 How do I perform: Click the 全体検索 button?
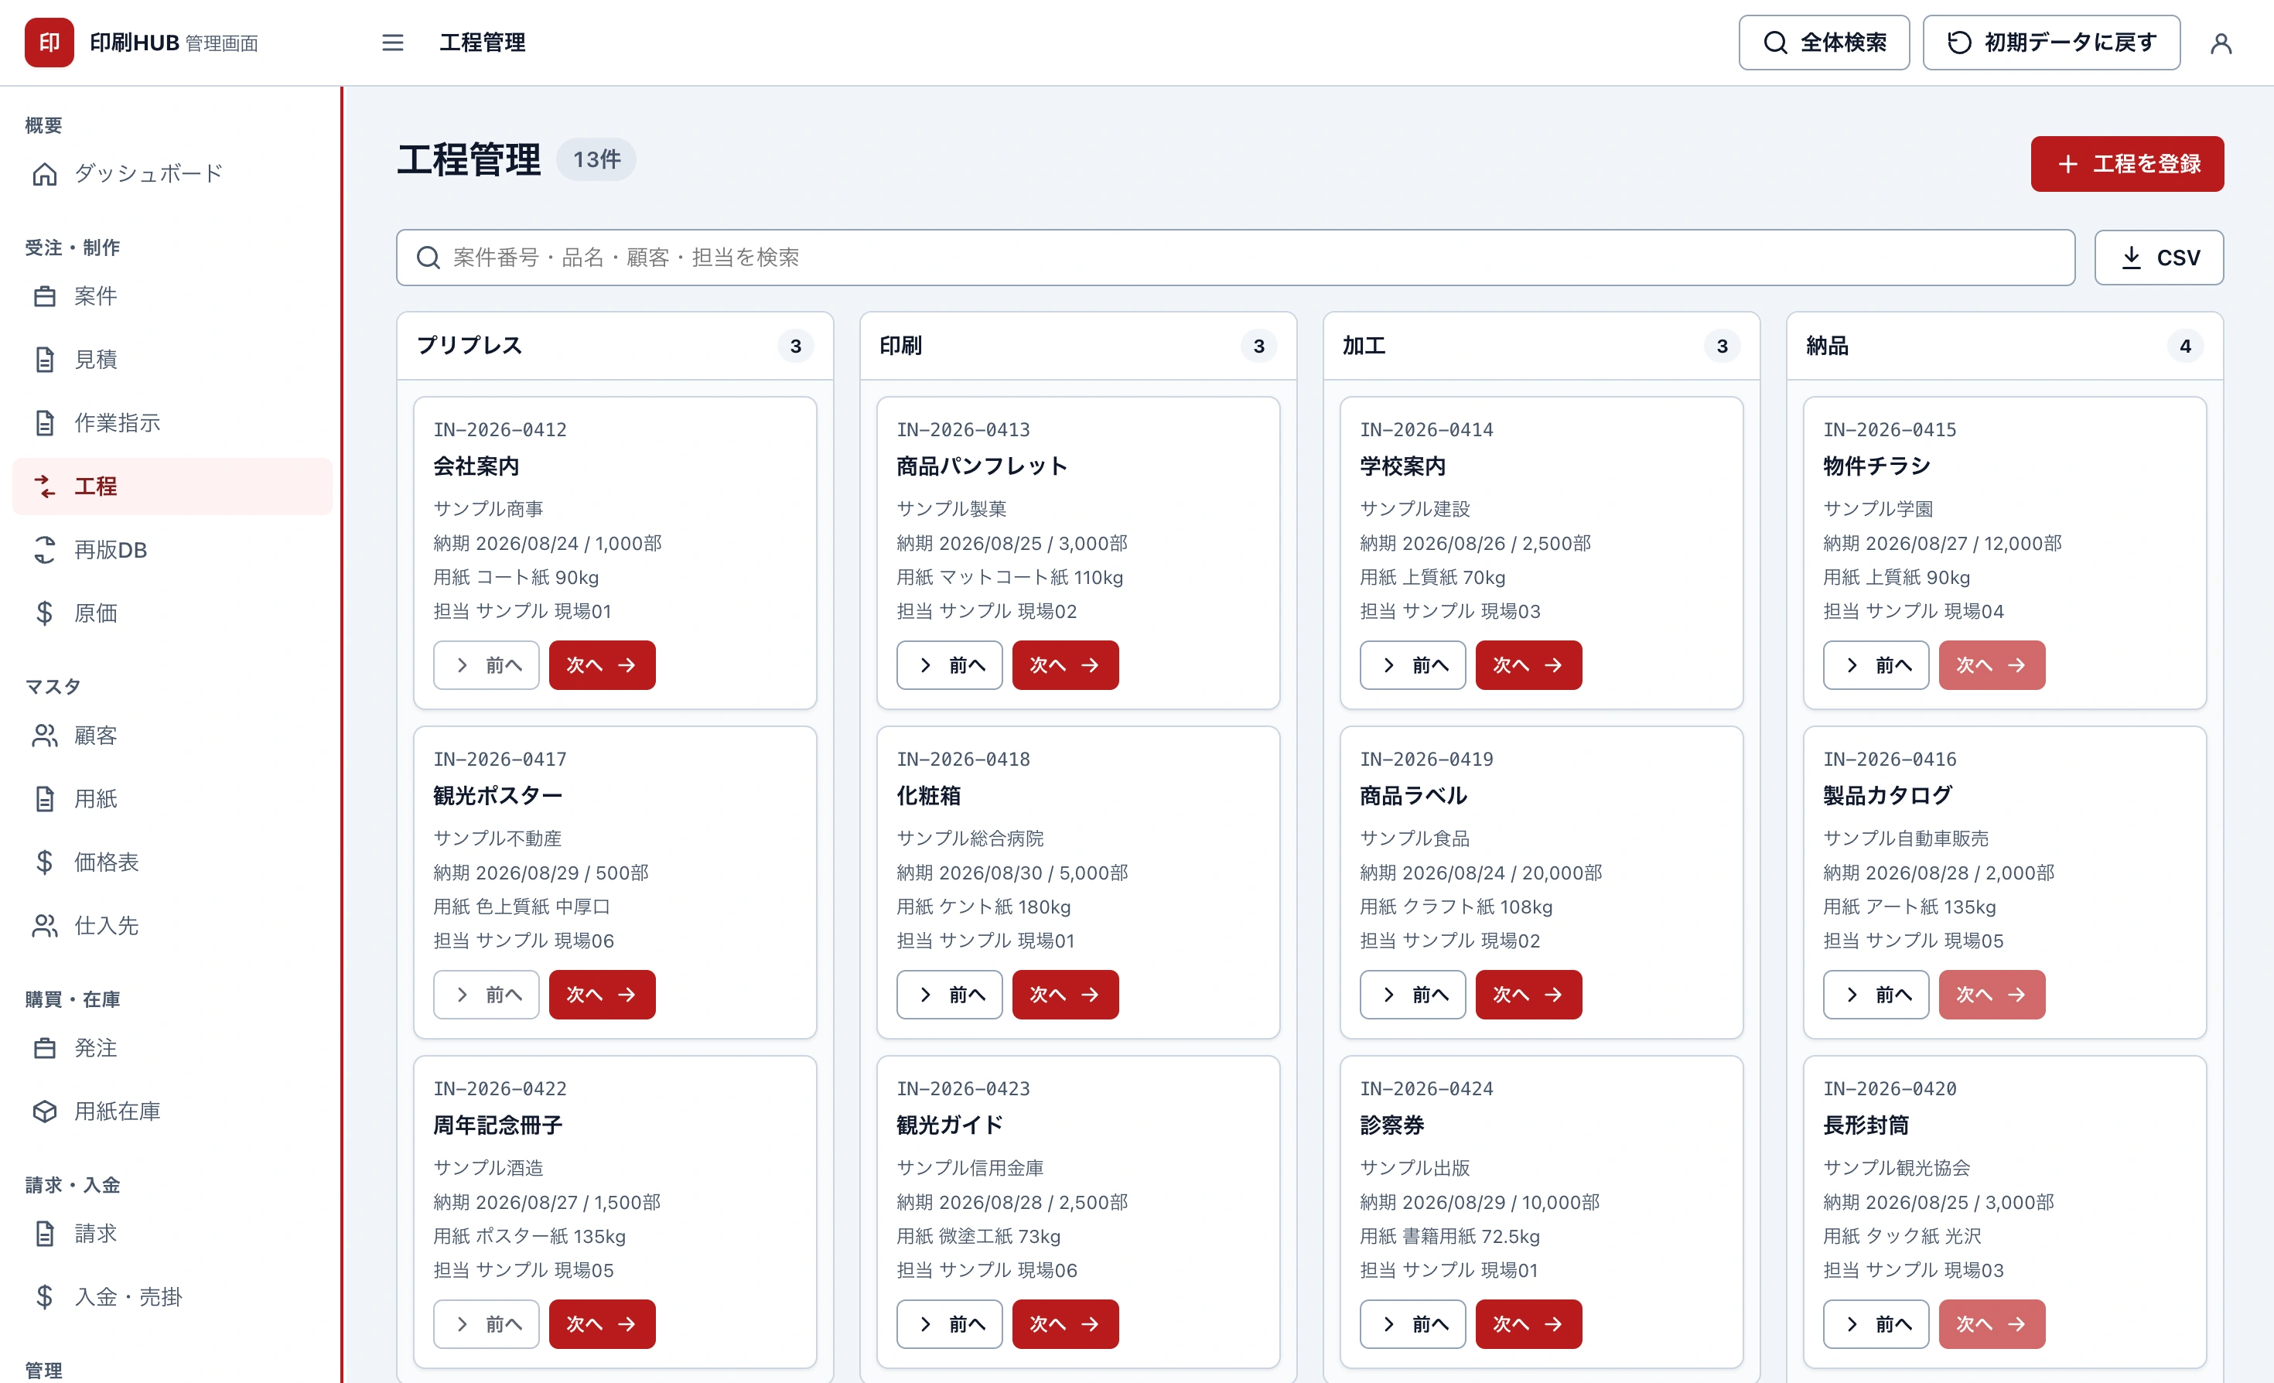pyautogui.click(x=1824, y=43)
